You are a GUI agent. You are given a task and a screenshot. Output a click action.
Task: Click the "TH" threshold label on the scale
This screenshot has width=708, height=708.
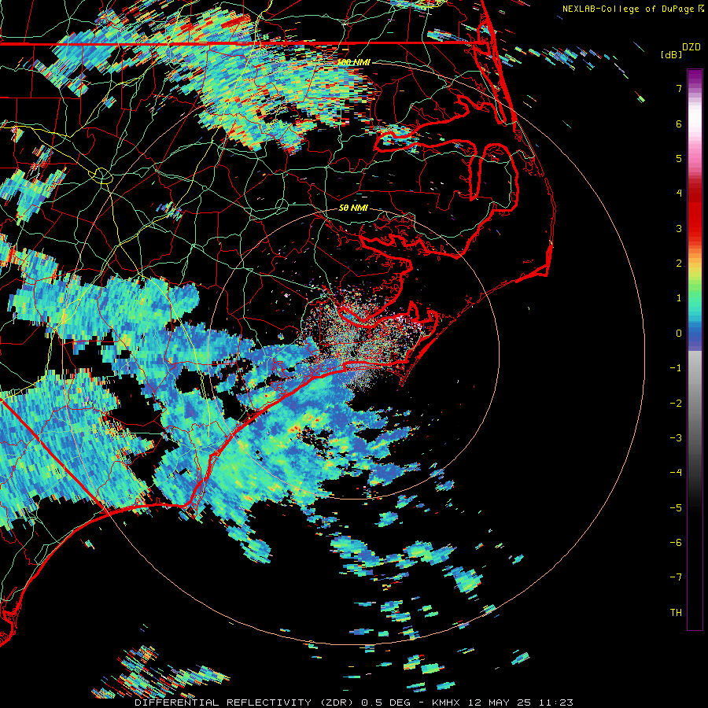676,613
